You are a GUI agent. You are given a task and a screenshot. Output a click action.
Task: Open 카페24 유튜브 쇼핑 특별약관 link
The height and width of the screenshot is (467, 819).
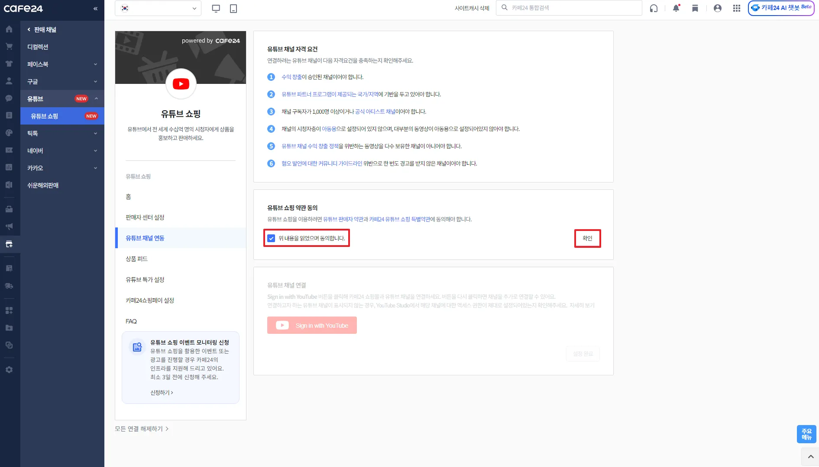pos(400,219)
